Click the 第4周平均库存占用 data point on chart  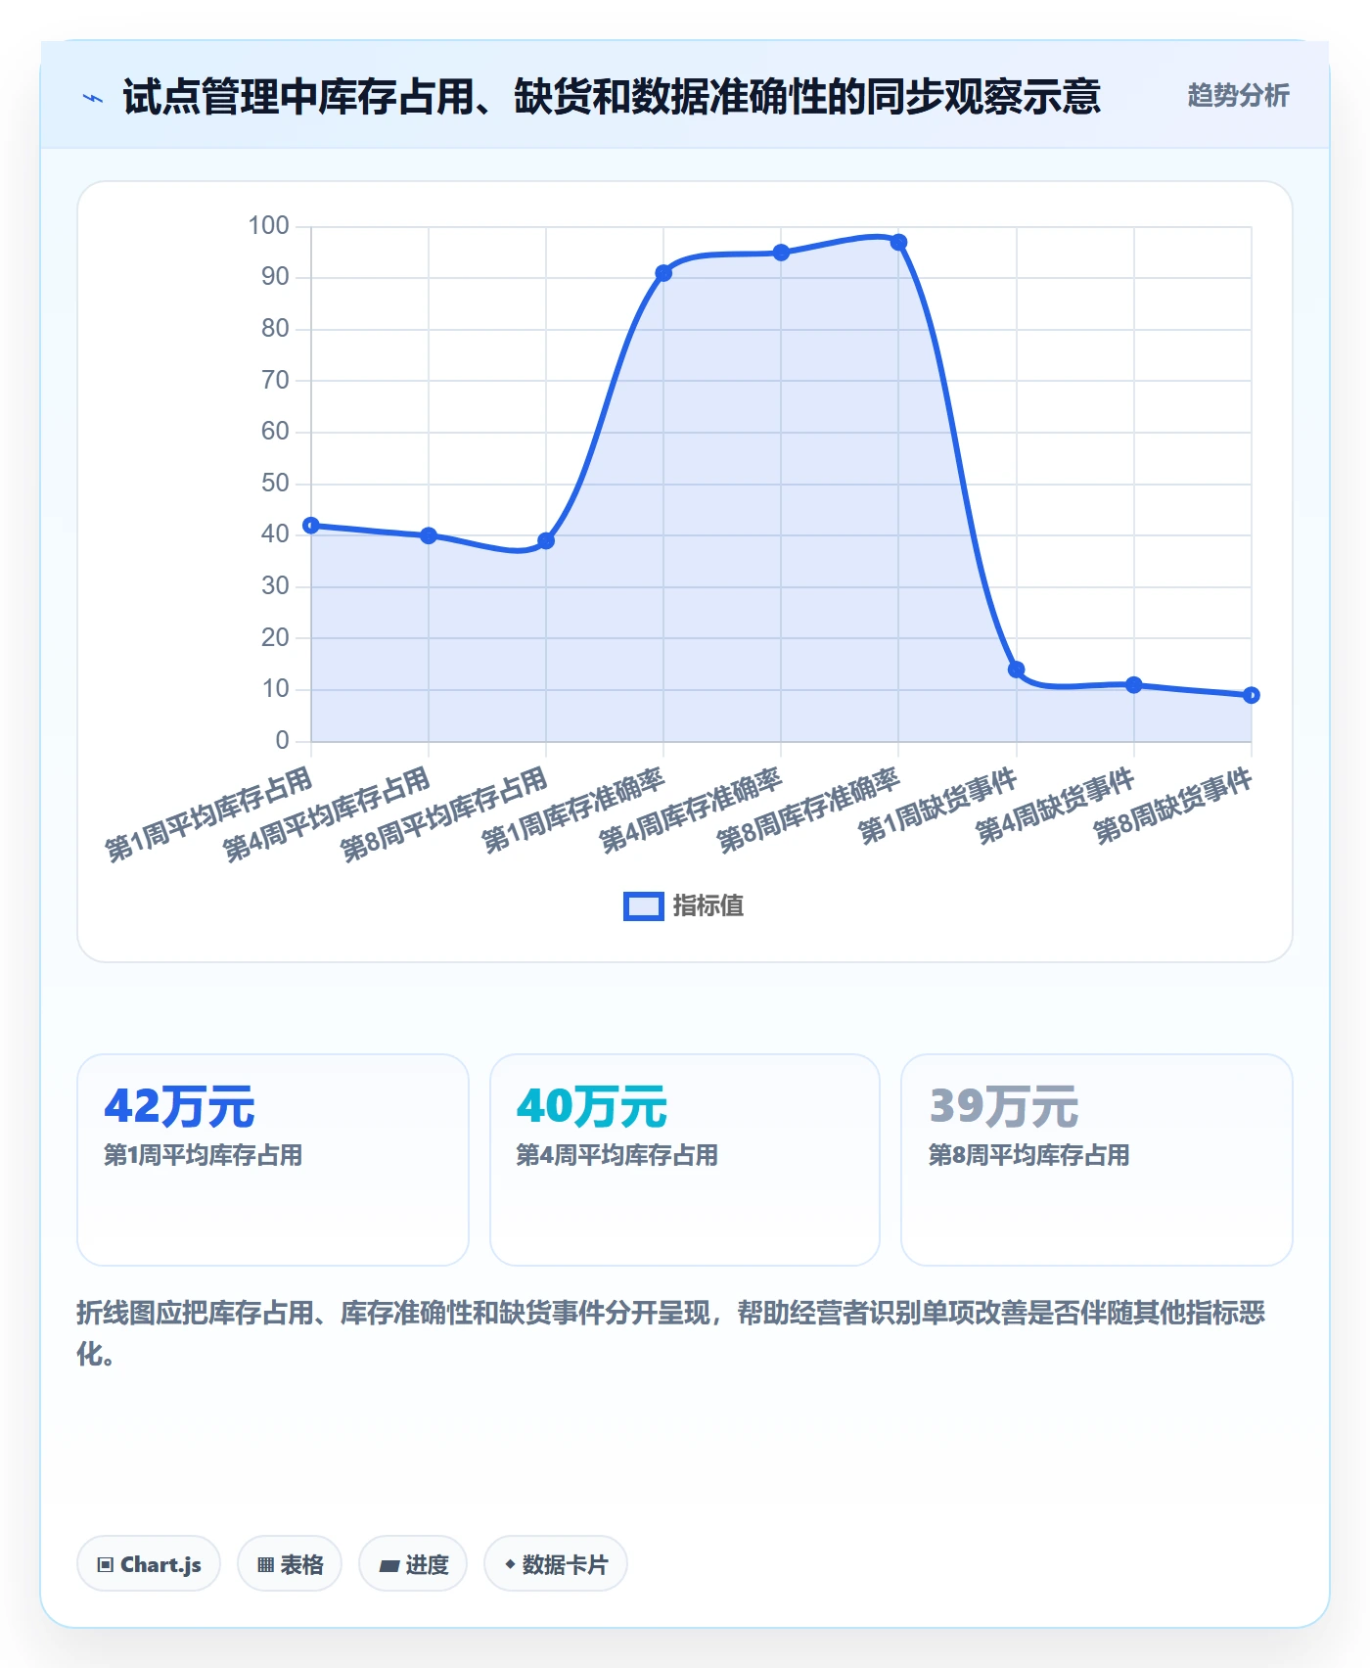(429, 535)
